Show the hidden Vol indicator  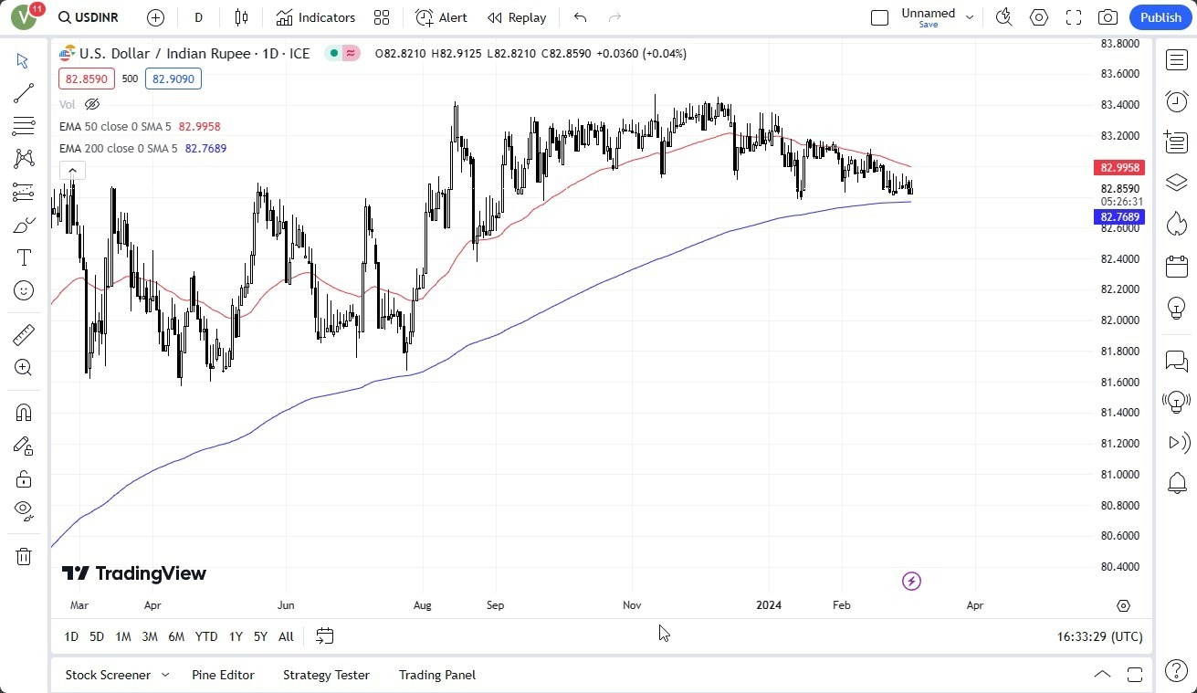(91, 104)
